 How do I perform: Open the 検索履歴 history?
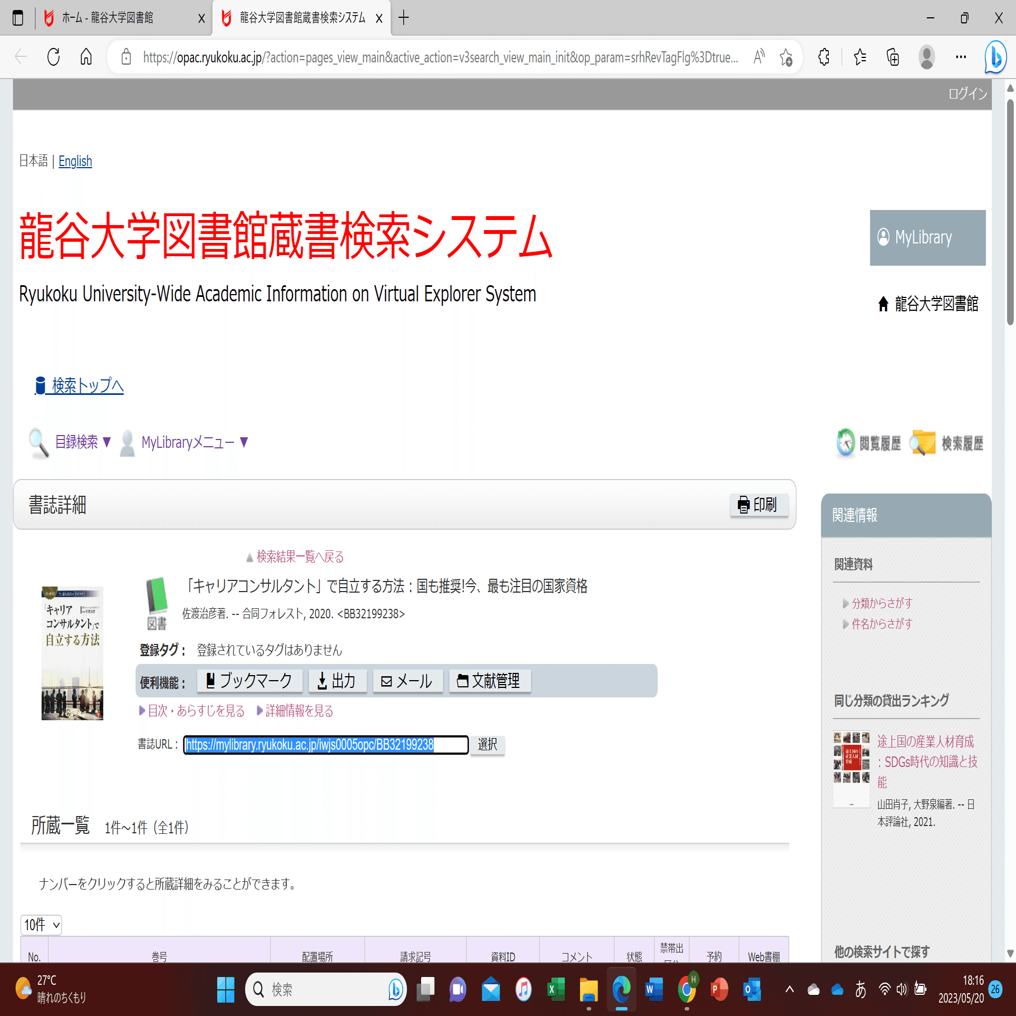[x=946, y=443]
